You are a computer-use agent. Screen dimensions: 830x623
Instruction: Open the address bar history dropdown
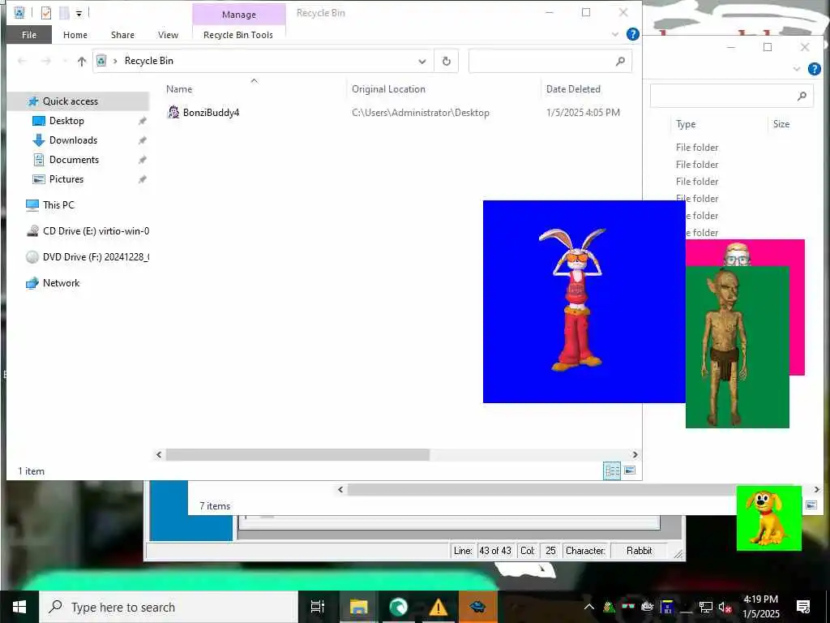coord(421,62)
